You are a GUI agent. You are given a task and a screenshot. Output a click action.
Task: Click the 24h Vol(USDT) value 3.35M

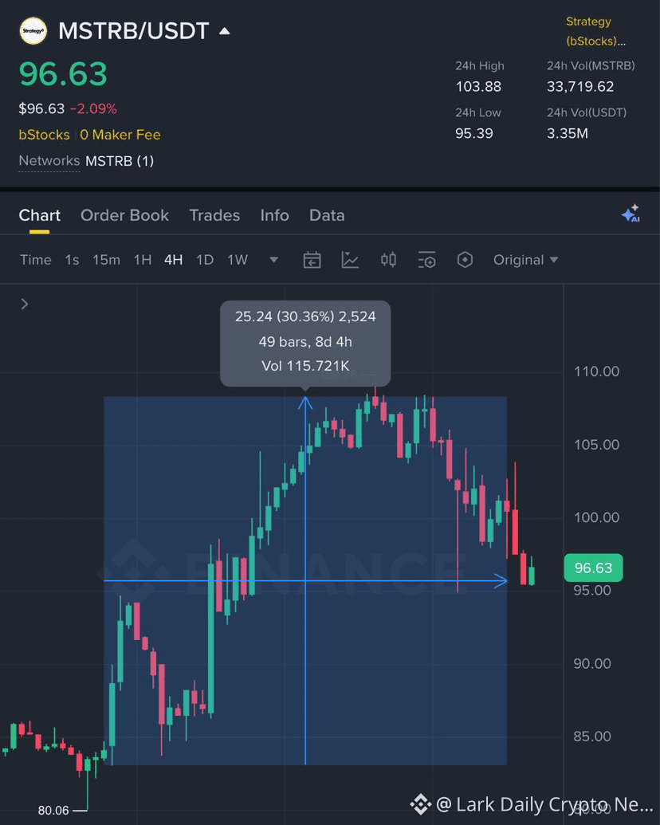568,133
